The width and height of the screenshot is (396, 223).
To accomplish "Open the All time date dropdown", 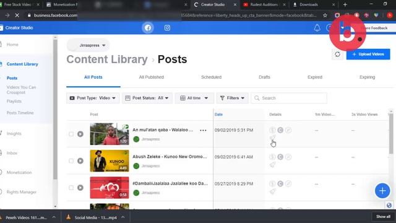I will point(194,98).
